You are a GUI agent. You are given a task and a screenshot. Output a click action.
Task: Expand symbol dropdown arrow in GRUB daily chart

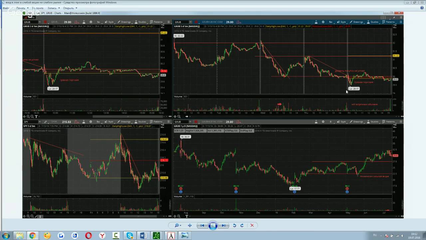pyautogui.click(x=190, y=122)
